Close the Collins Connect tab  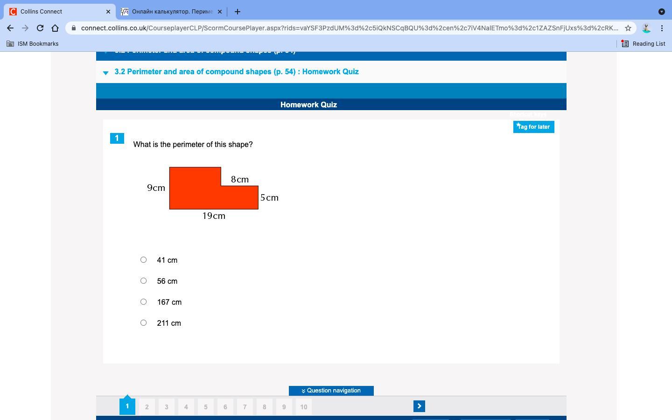coord(108,12)
